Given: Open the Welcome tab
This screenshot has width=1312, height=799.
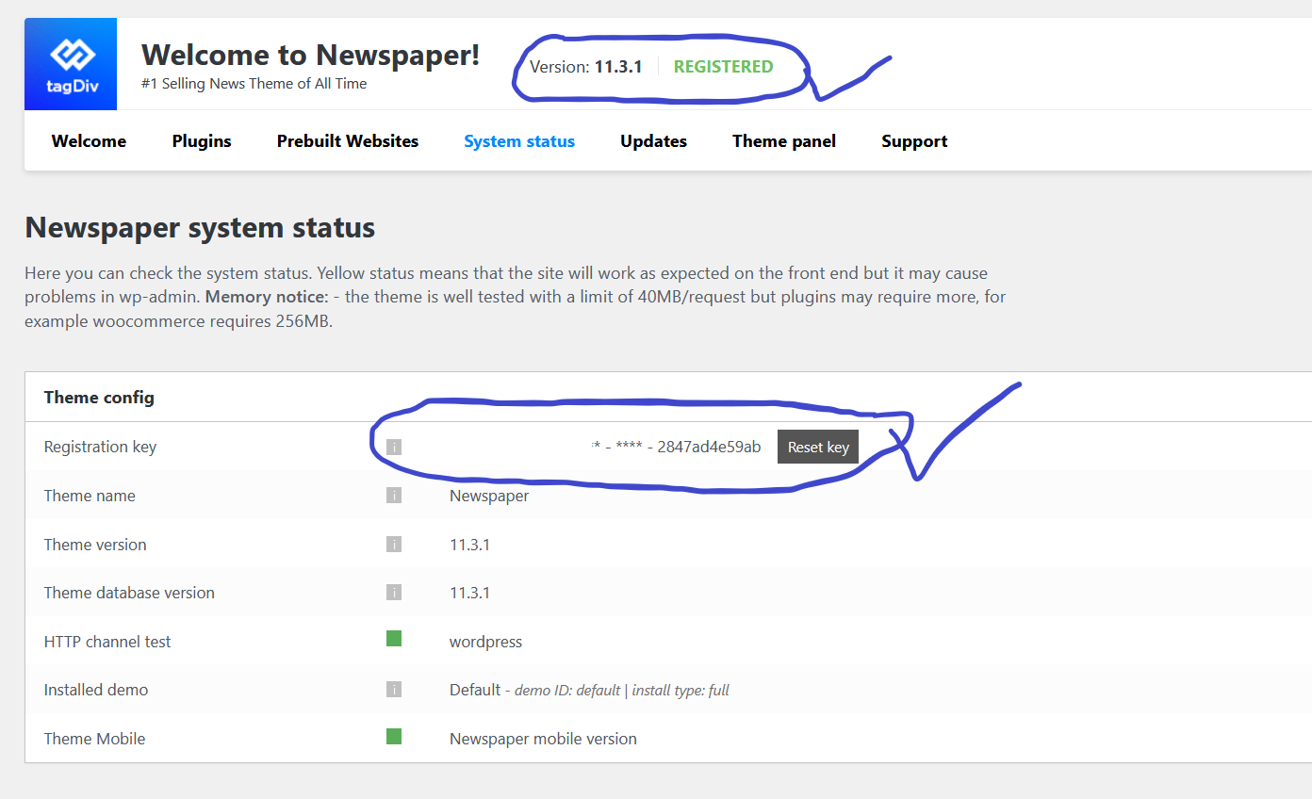Looking at the screenshot, I should (x=89, y=141).
